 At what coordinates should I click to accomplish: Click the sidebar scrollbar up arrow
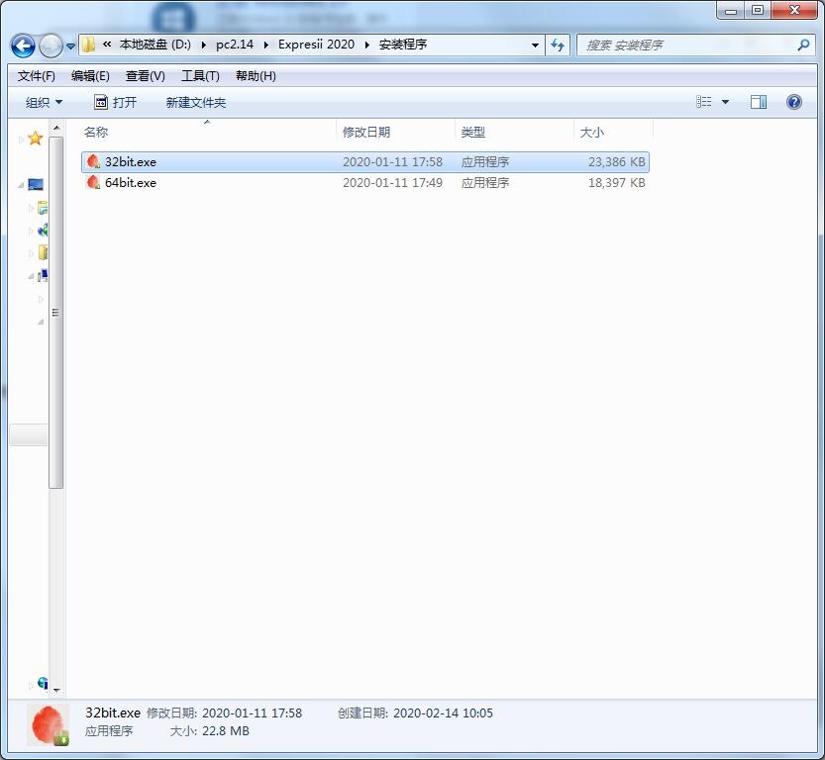pyautogui.click(x=56, y=128)
